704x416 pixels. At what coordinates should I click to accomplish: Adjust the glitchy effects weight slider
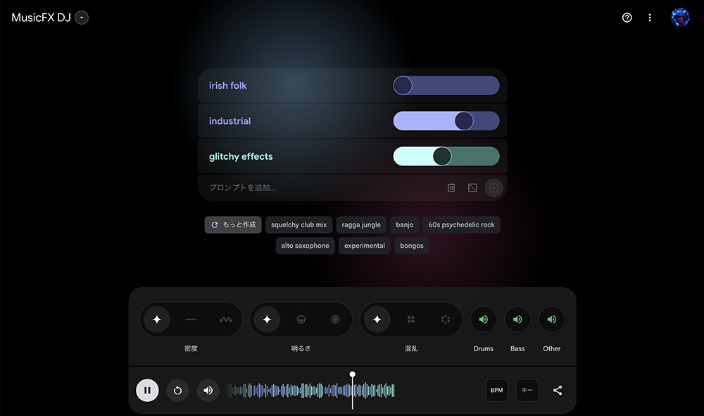tap(446, 156)
